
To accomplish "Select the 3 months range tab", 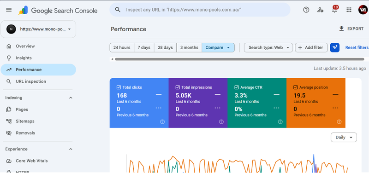I will pos(189,47).
